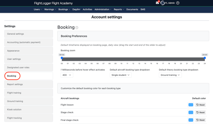Open the milliseconds hover effect dropdown
The image size is (213, 124).
(67, 75)
